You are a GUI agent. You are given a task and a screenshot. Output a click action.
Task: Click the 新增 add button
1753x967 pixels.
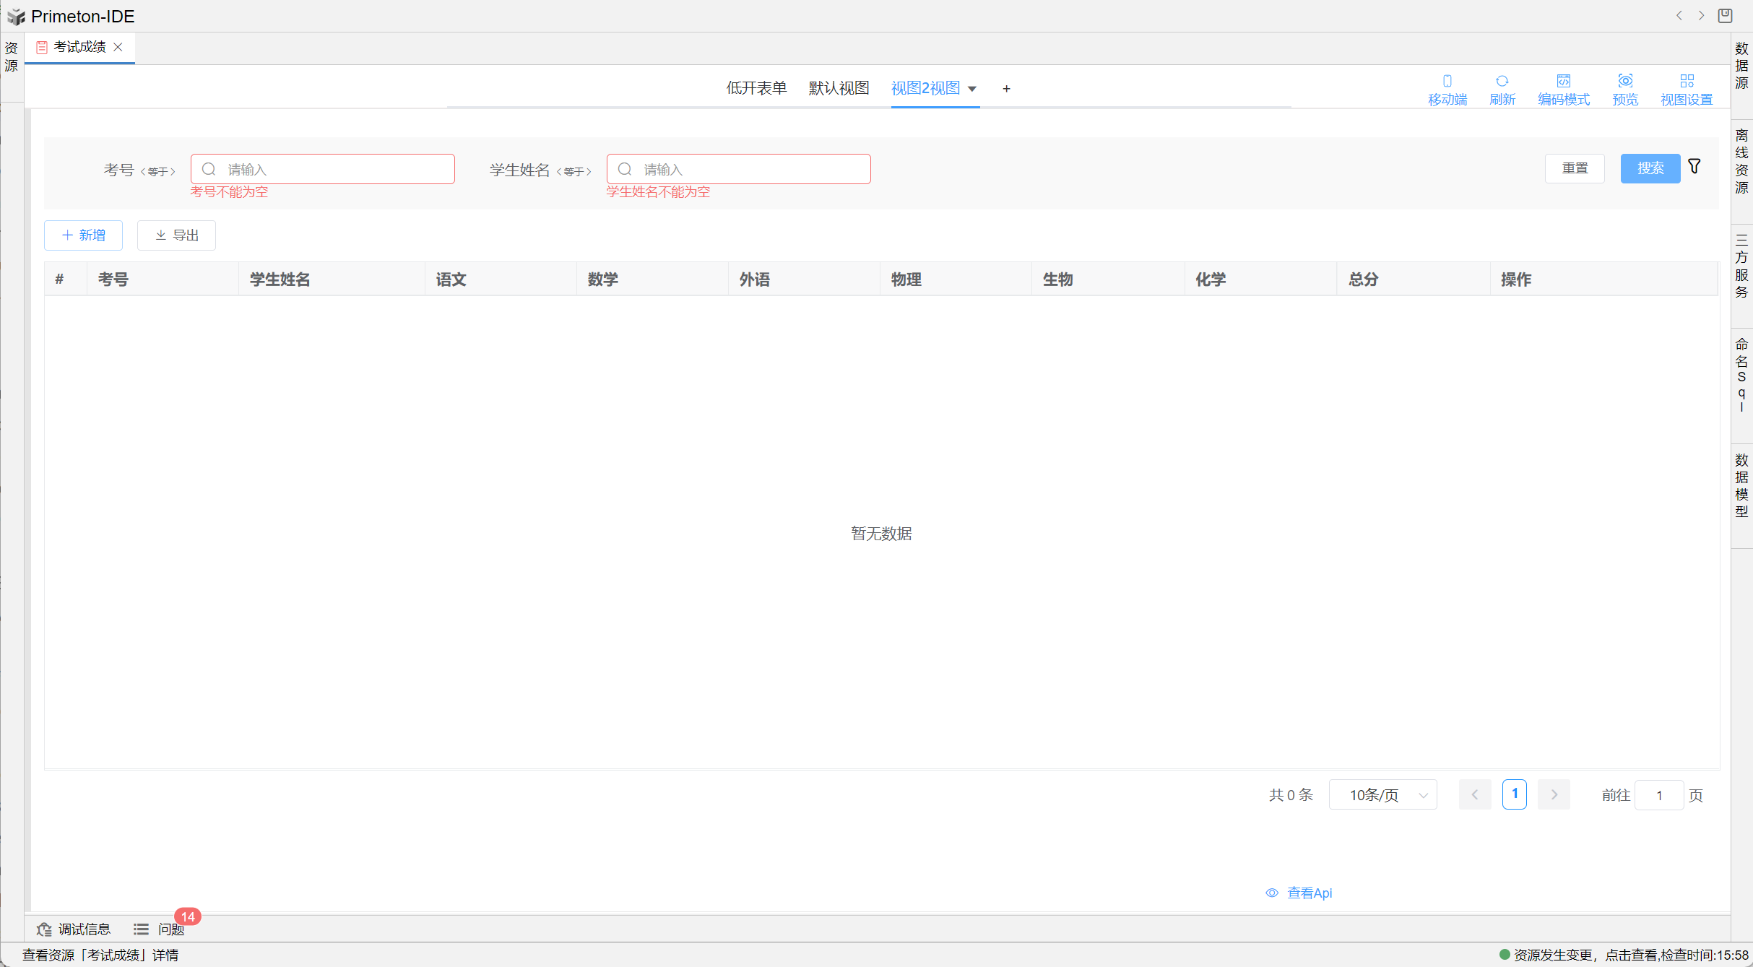(83, 235)
